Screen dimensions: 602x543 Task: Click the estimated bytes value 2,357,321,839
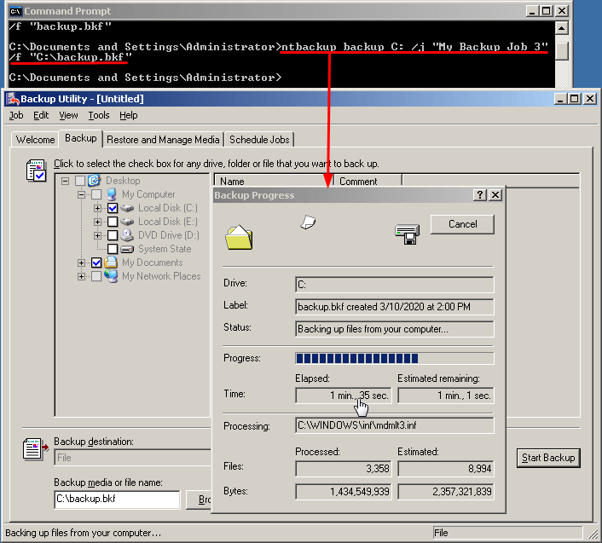click(x=446, y=492)
